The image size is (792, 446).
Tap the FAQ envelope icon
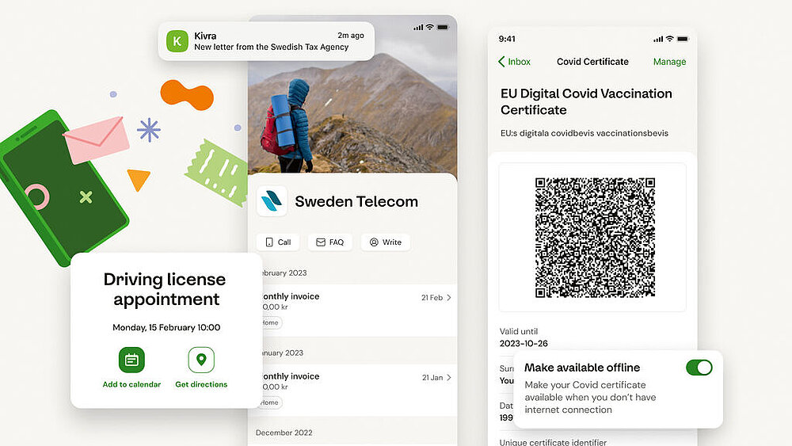[320, 242]
